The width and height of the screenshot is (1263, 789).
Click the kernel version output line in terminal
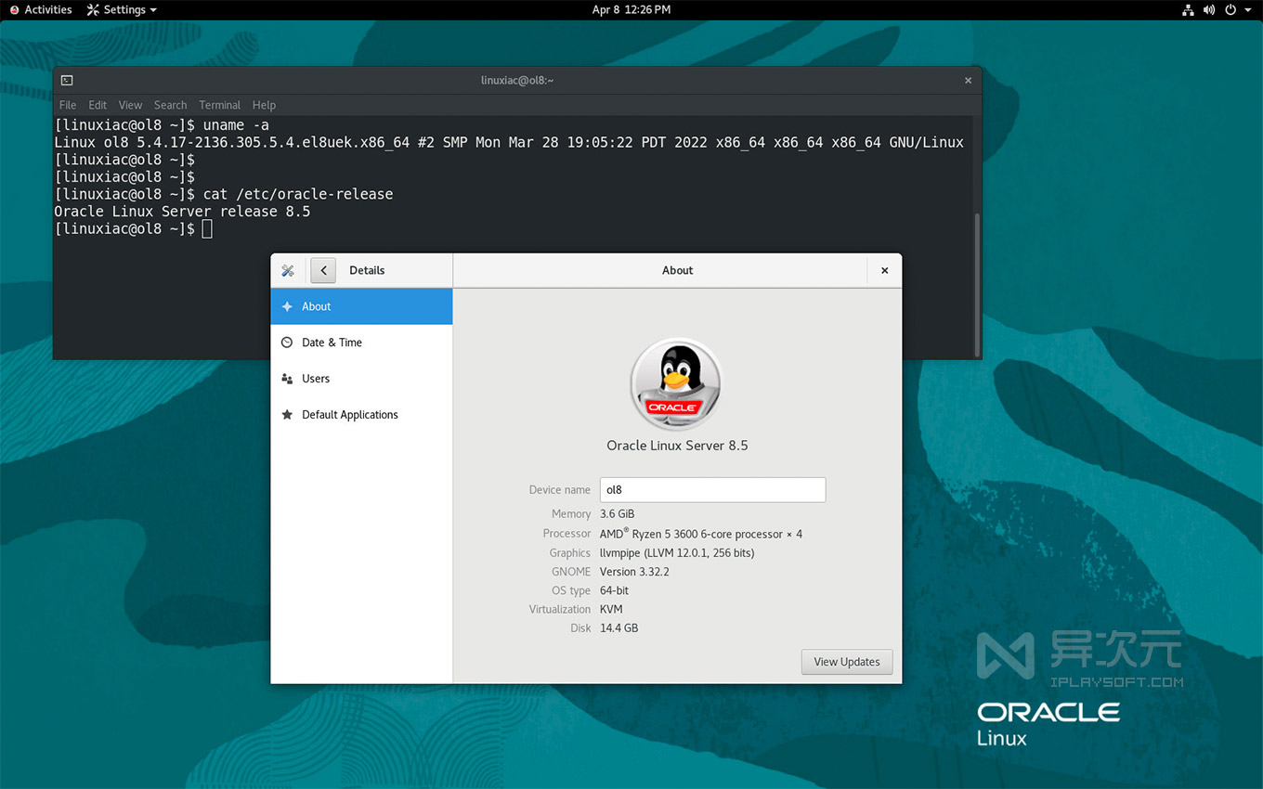pyautogui.click(x=509, y=143)
